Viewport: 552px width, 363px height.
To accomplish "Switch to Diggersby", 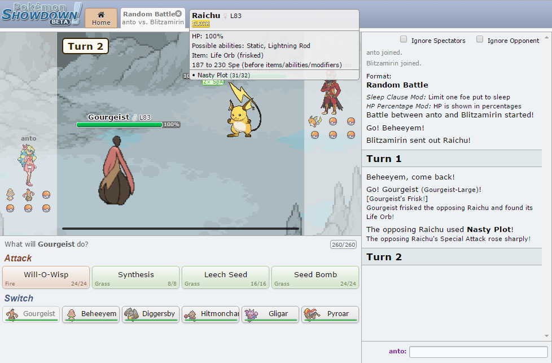I will click(x=151, y=314).
